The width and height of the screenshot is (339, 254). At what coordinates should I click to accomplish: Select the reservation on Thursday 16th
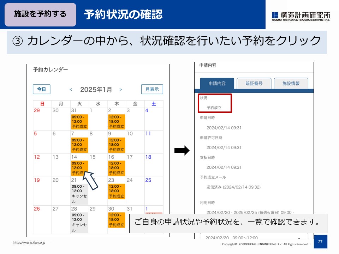pos(117,168)
